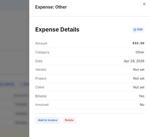The image size is (150, 137).
Task: Click the Vendor label
Action: [x=41, y=70]
